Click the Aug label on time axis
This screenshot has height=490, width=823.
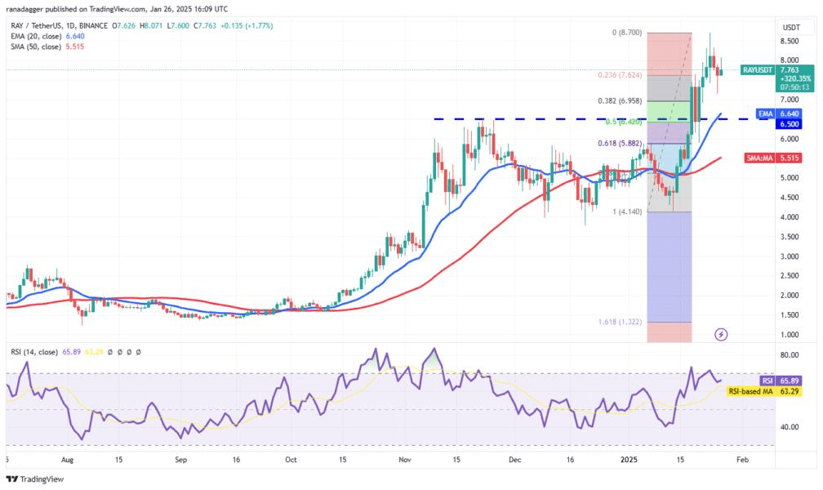pyautogui.click(x=67, y=460)
